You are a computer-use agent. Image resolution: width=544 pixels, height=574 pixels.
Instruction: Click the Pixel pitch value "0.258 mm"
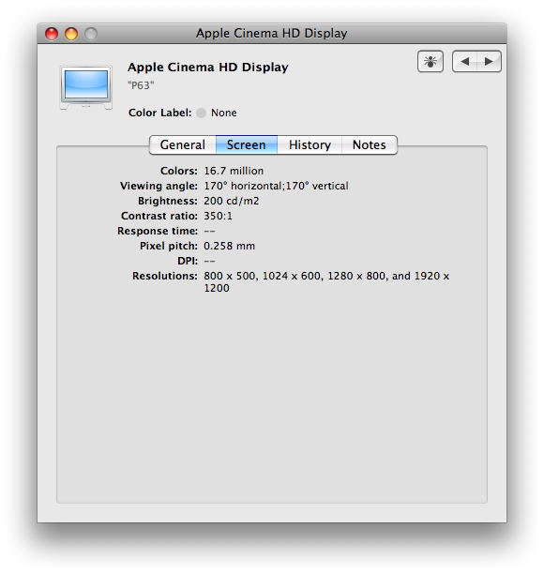229,246
